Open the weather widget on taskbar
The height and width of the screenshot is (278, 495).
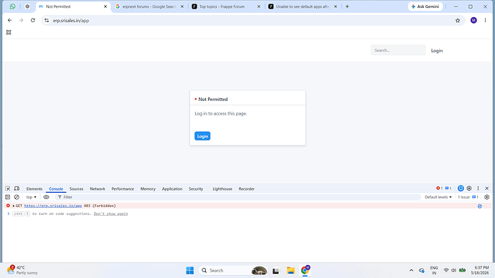coord(22,270)
